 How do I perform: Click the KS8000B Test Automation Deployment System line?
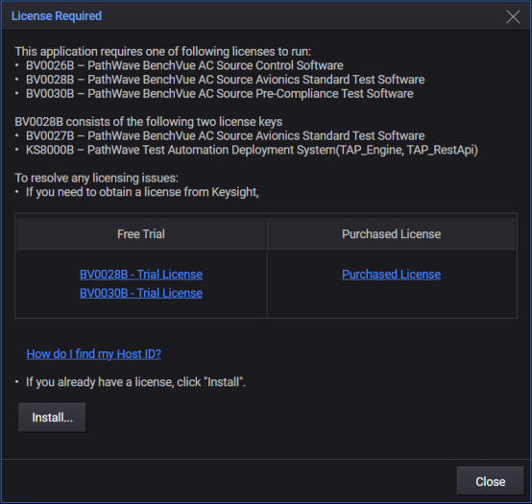(252, 150)
